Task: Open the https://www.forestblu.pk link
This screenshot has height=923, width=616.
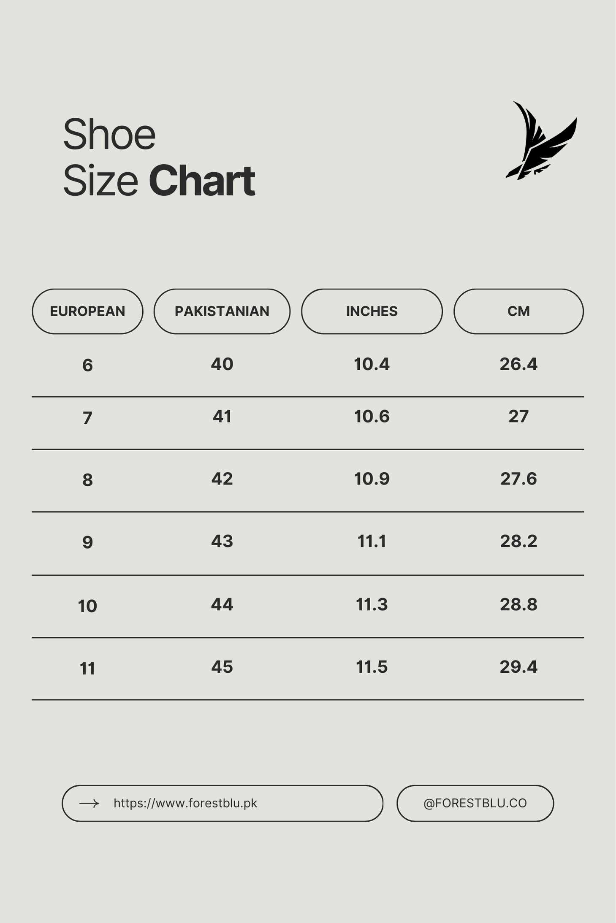Action: (185, 803)
